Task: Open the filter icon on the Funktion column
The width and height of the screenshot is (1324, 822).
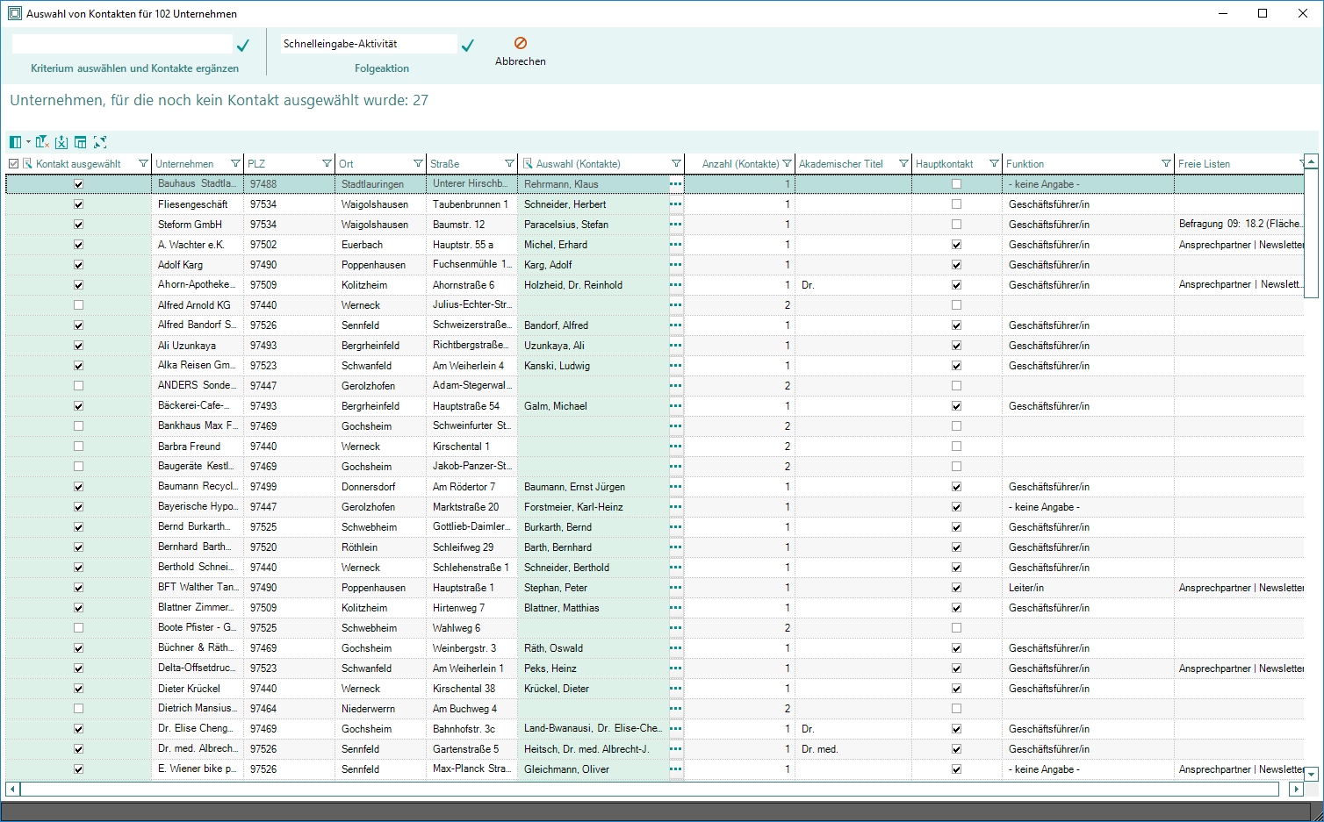Action: (x=1166, y=164)
